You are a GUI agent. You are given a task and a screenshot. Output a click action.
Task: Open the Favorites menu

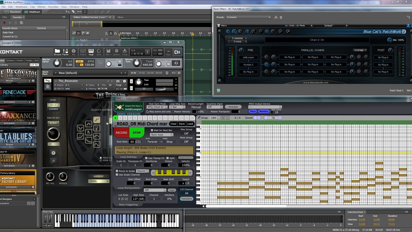tap(53, 7)
